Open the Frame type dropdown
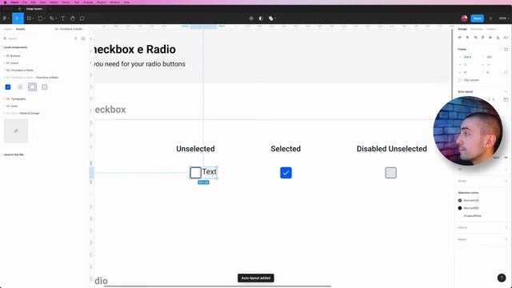512x288 pixels. (x=463, y=50)
